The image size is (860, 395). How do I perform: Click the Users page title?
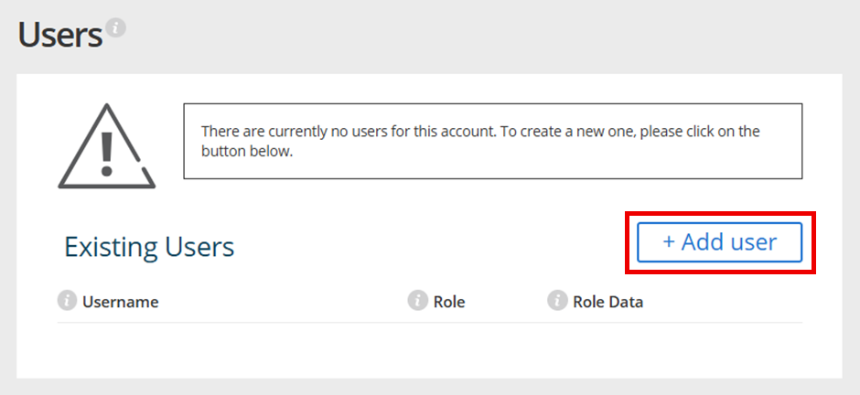(60, 35)
